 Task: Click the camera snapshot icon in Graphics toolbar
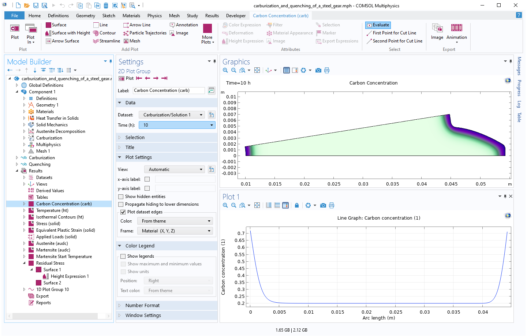318,70
